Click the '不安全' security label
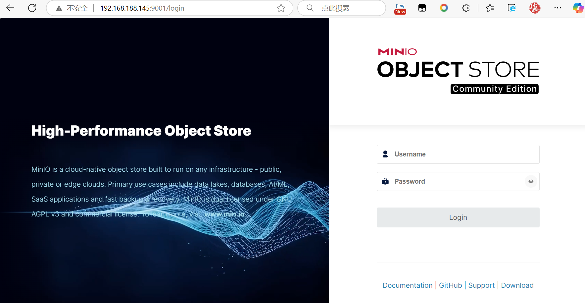 point(77,8)
